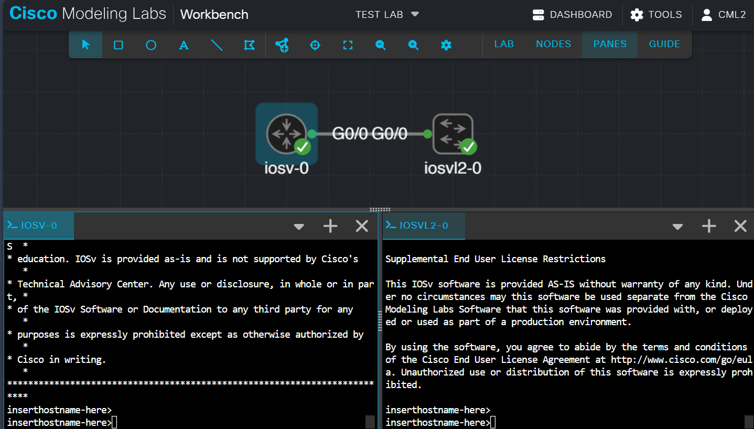Select the iosv-0 router node
The height and width of the screenshot is (429, 754).
coord(286,134)
